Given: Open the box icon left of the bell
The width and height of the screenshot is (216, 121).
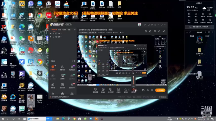Looking at the screenshot, I should (155, 31).
